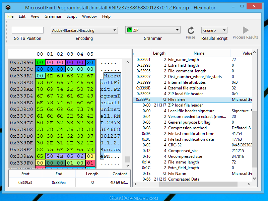268x201 pixels.
Task: Select the File last modification time row
Action: (x=192, y=134)
